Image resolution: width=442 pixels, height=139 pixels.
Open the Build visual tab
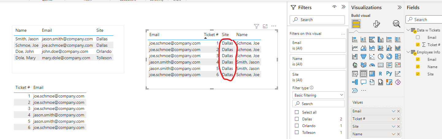point(356,24)
